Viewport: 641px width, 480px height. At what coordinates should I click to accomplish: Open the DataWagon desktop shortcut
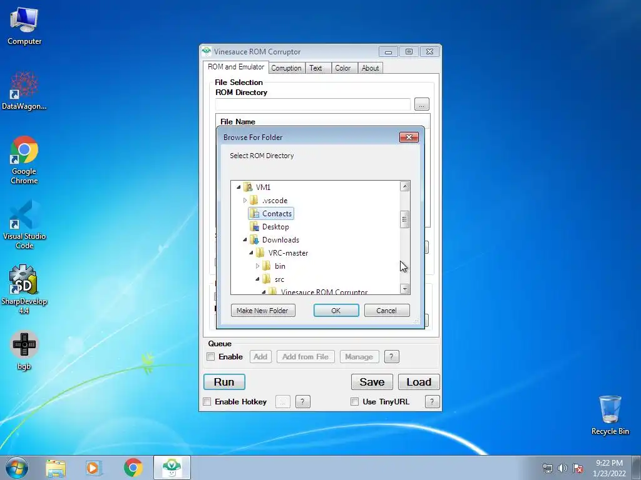tap(24, 90)
